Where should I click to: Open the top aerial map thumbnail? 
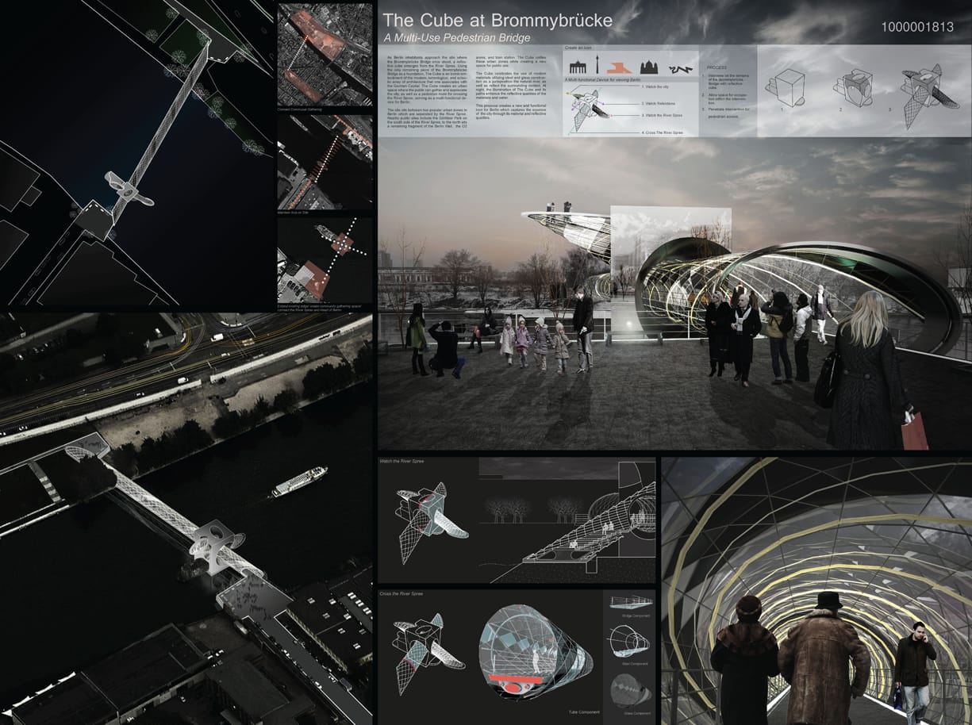325,55
